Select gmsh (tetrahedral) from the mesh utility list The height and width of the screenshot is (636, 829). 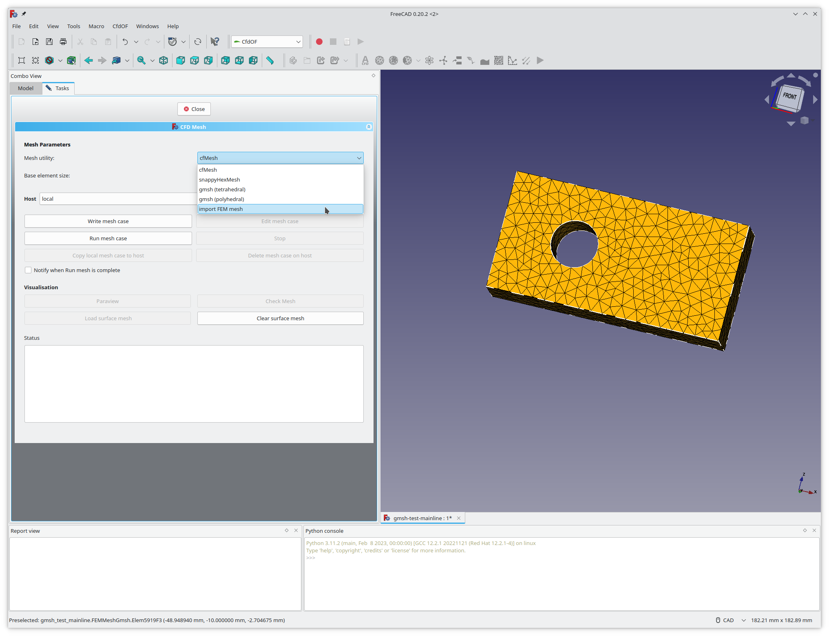pyautogui.click(x=222, y=189)
